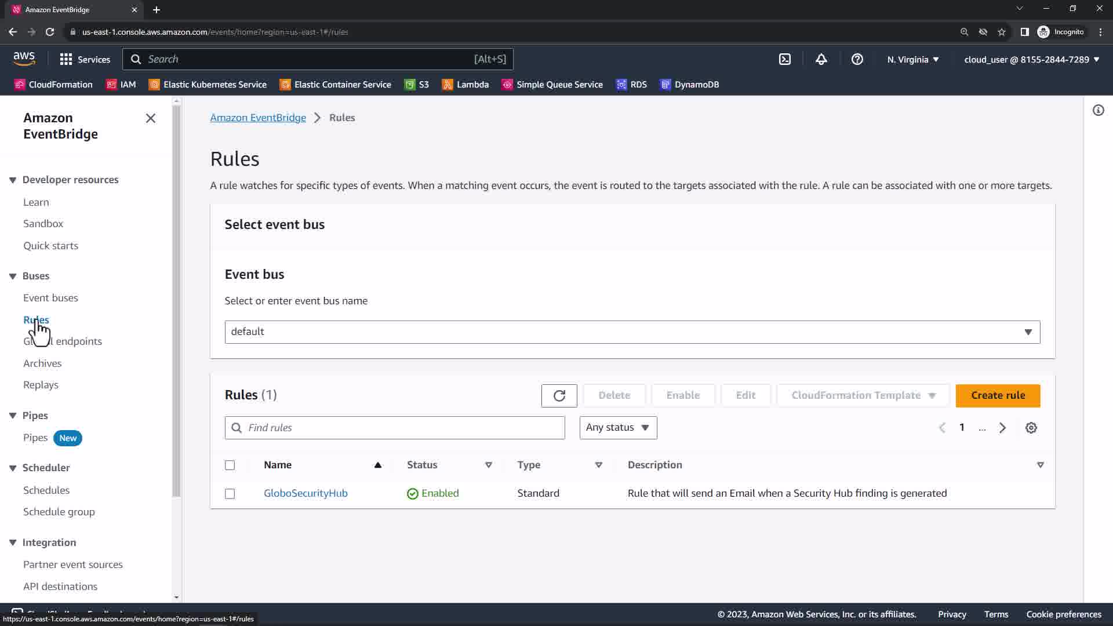Open the Services grid menu
Image resolution: width=1113 pixels, height=626 pixels.
pos(85,59)
